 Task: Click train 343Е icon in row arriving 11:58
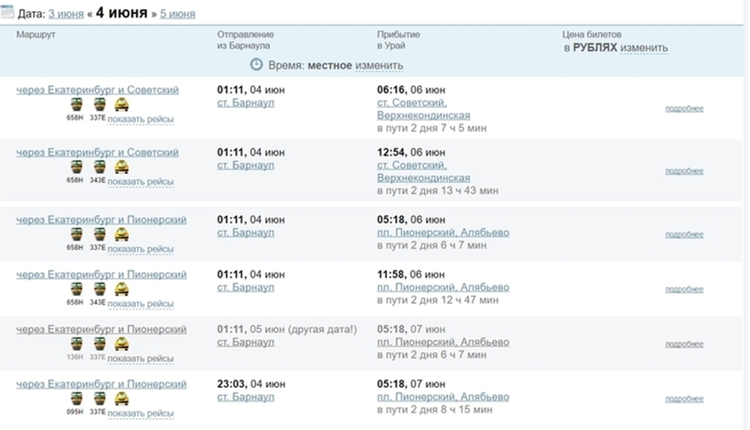(x=100, y=289)
